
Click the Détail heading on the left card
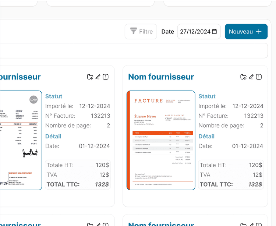click(53, 136)
